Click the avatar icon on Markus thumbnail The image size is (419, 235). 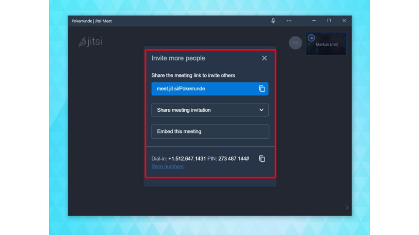[311, 38]
